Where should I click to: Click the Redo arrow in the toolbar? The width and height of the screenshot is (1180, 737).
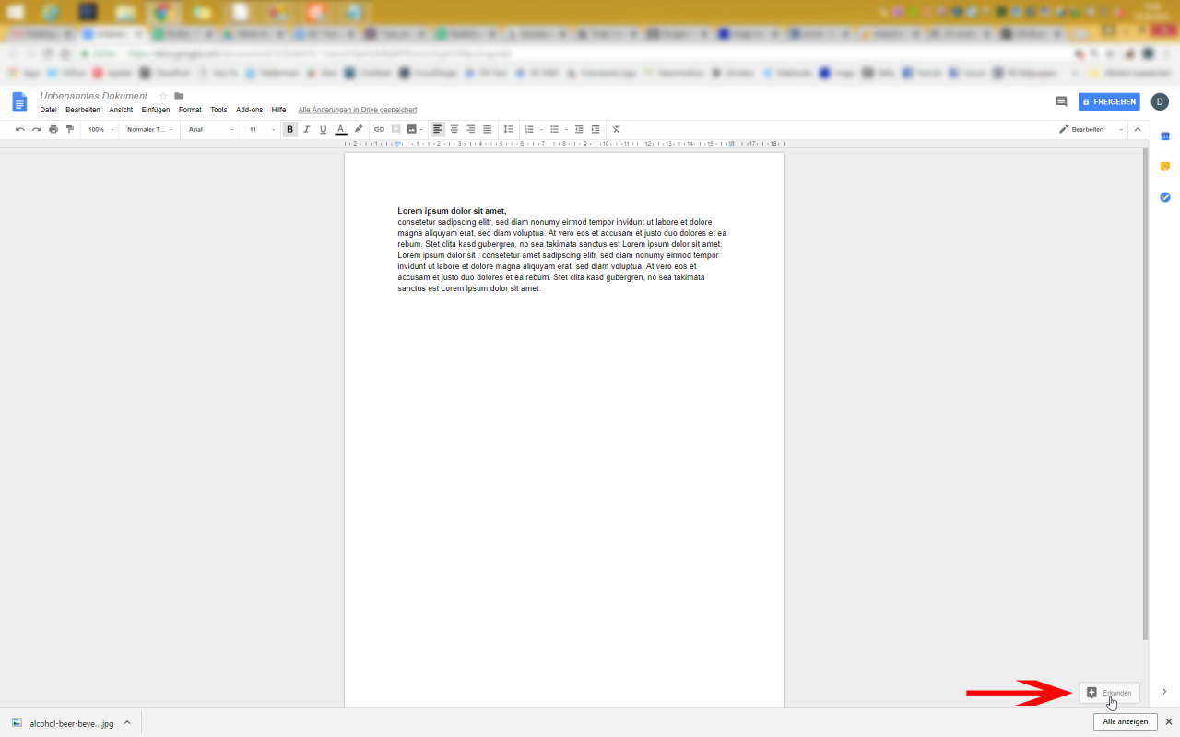click(x=37, y=129)
